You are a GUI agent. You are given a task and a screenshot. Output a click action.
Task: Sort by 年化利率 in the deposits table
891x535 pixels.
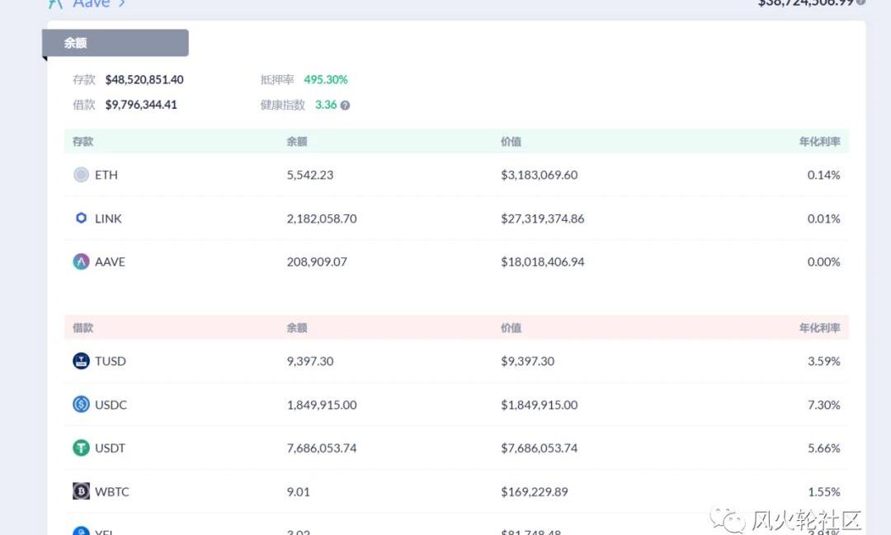[819, 142]
